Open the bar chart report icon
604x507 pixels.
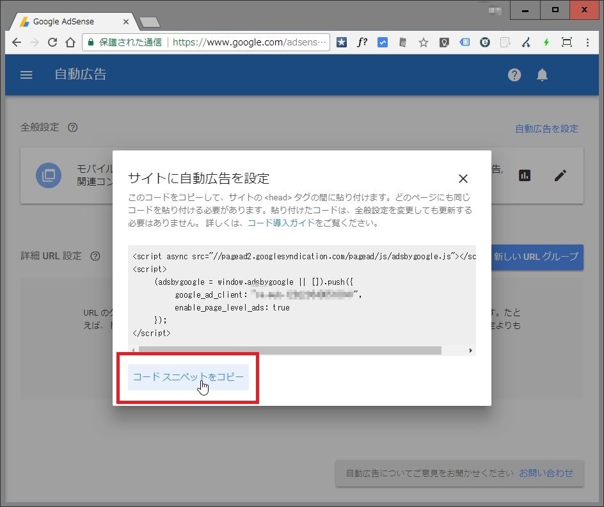525,175
